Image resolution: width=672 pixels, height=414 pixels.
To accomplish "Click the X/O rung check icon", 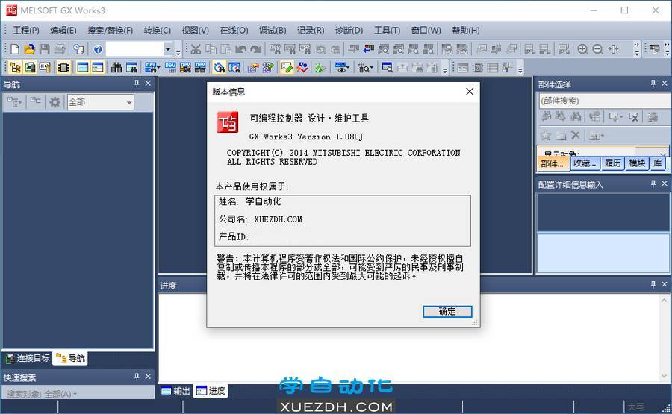I will 302,67.
